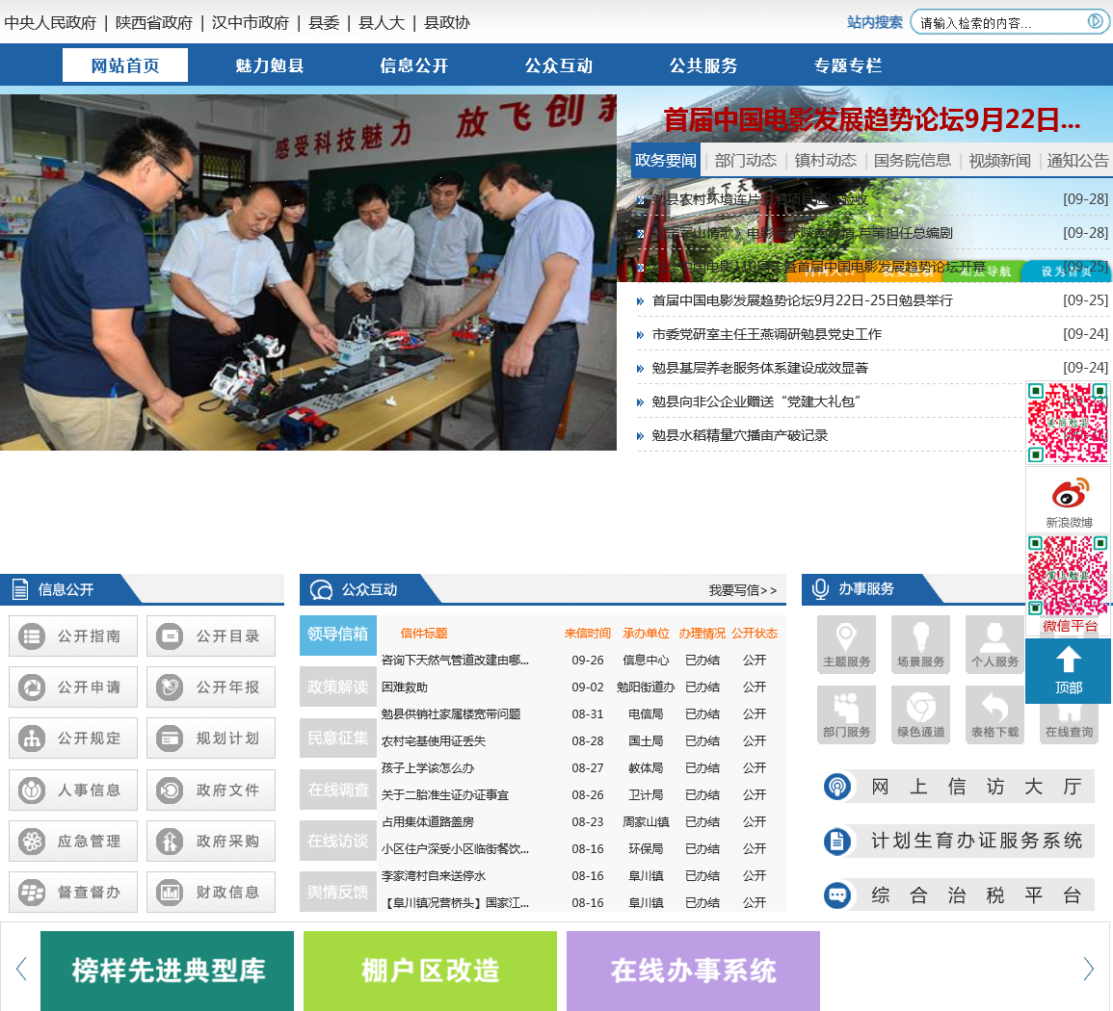Click the search submit arrow icon
The height and width of the screenshot is (1011, 1113).
1096,22
